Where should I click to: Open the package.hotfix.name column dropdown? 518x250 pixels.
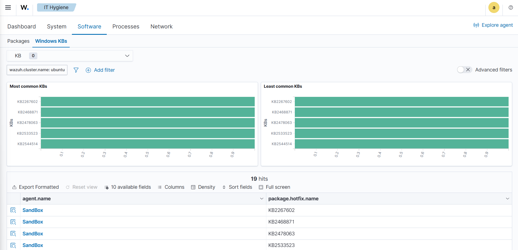[x=507, y=198]
